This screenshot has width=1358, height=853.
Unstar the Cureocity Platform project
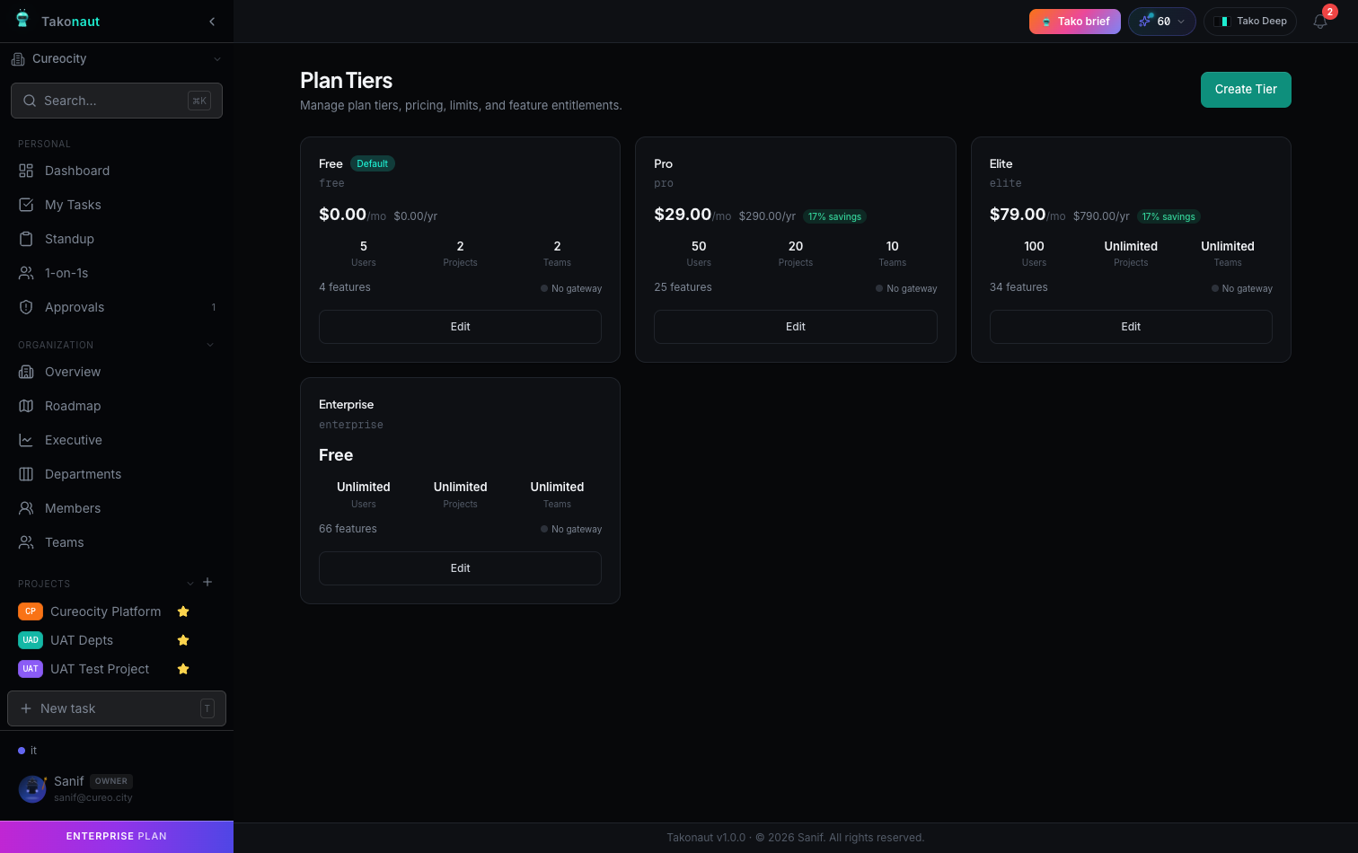coord(183,611)
